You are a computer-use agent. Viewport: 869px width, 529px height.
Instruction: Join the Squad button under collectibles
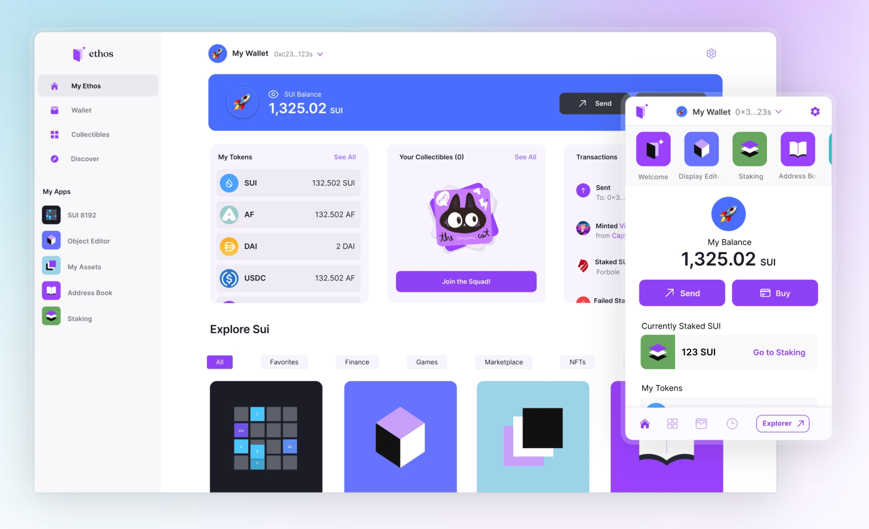pos(466,281)
